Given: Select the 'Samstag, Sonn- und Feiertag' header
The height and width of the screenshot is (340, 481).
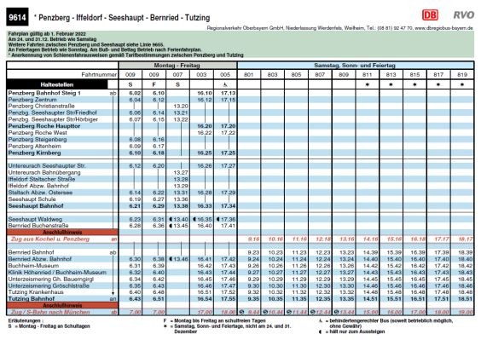Looking at the screenshot, I should click(x=355, y=66).
